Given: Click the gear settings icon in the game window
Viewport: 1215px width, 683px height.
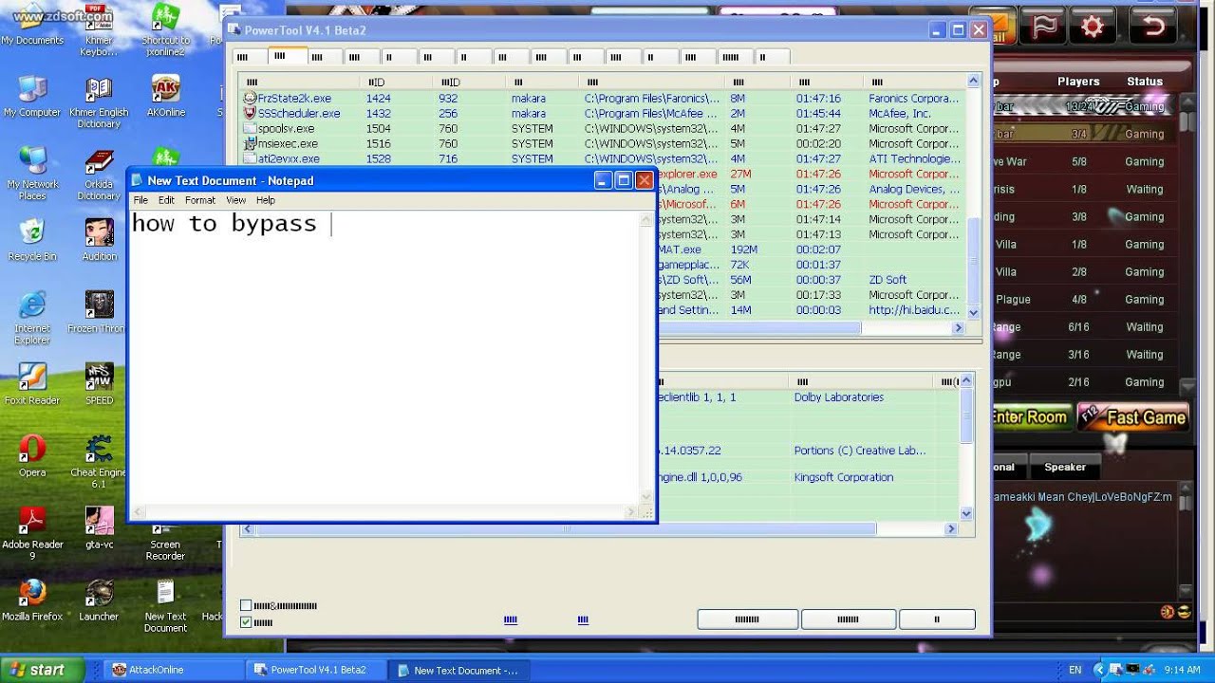Looking at the screenshot, I should pos(1093,26).
